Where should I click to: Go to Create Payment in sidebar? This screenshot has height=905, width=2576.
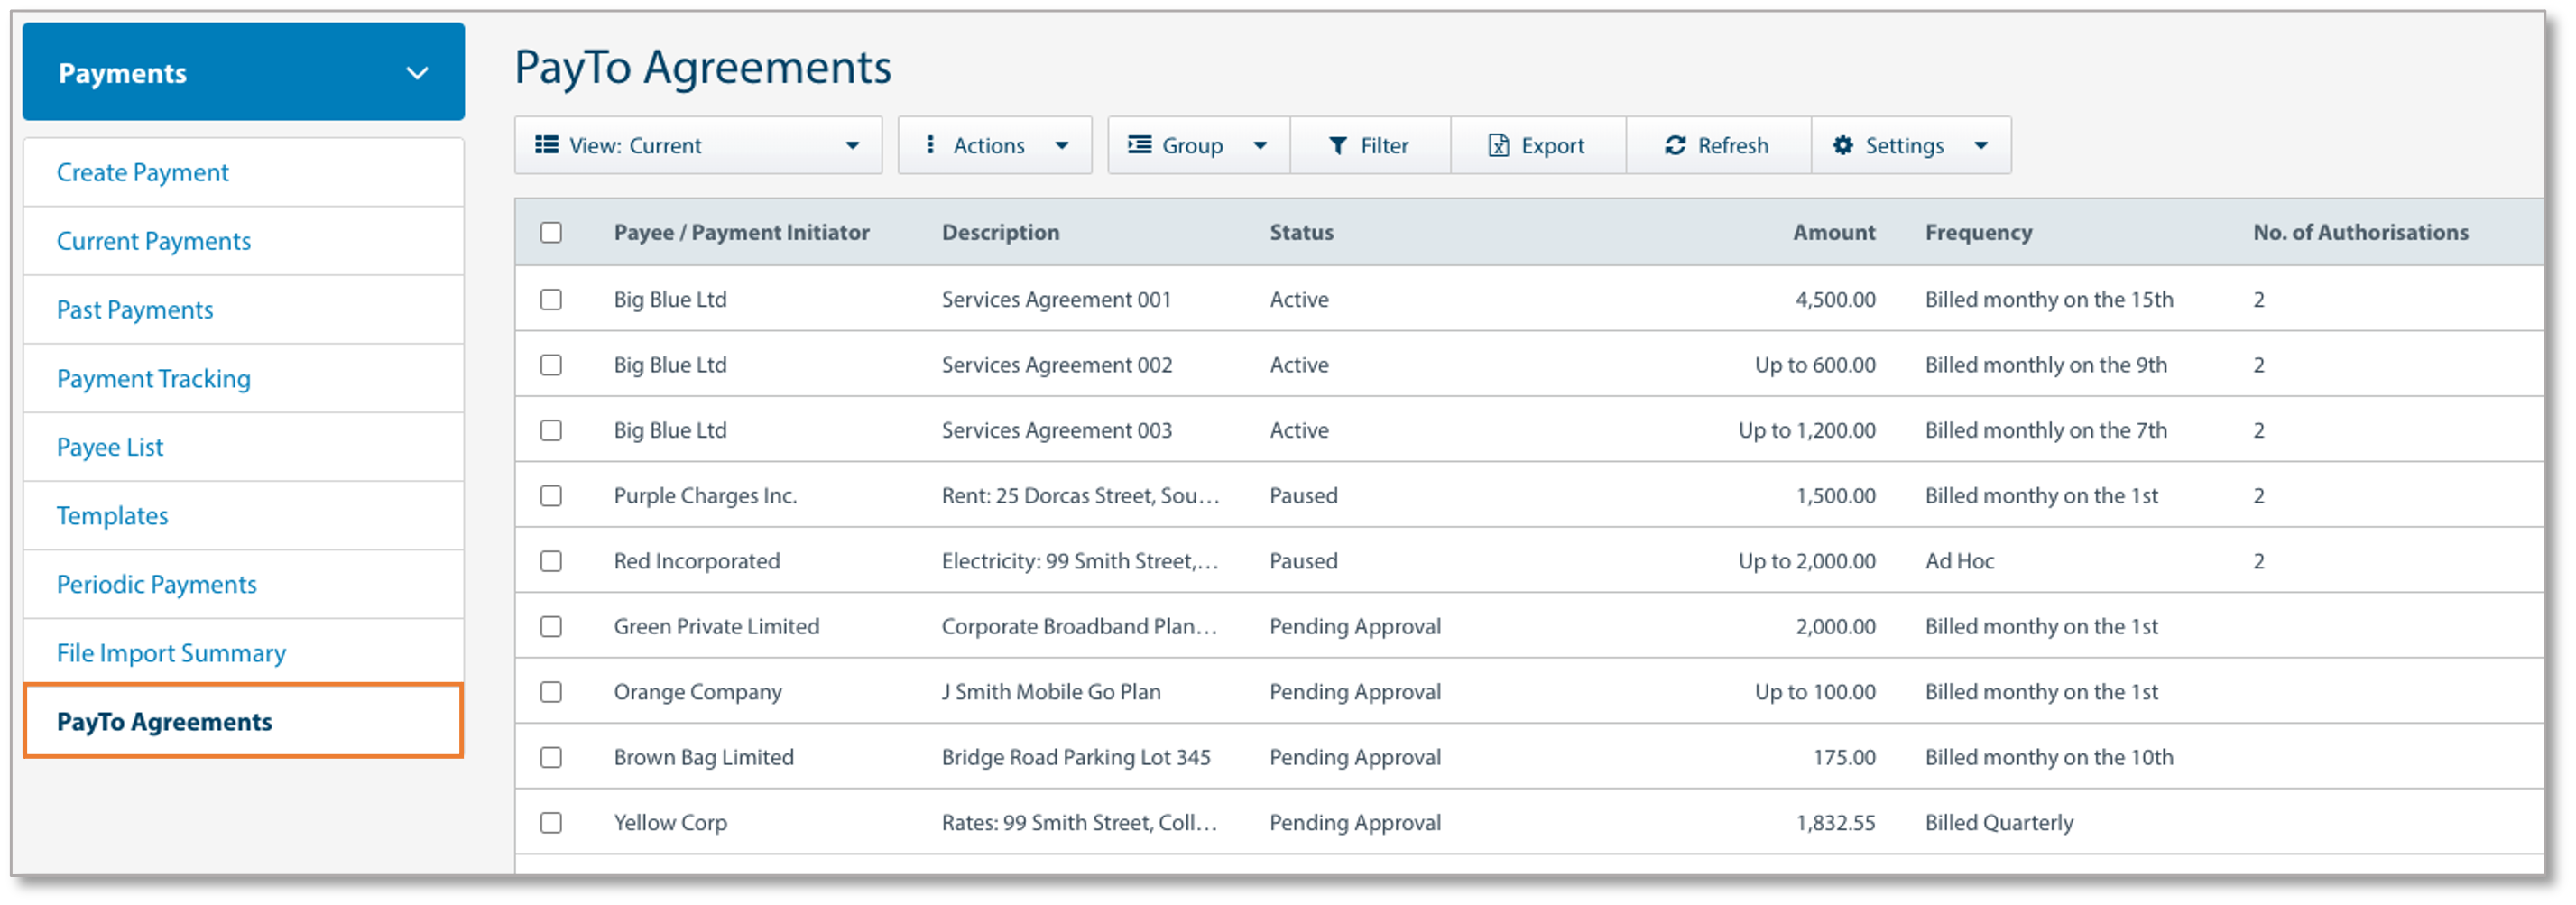coord(143,173)
